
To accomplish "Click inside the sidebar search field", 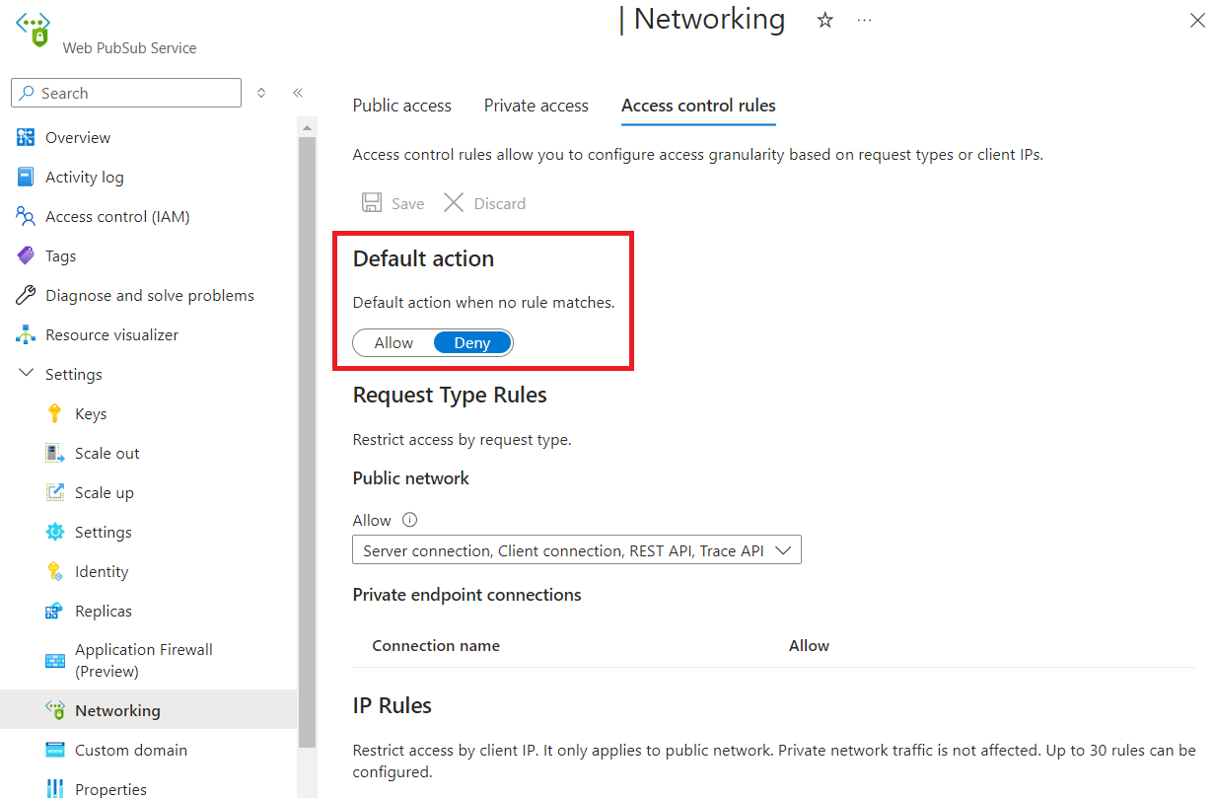I will point(125,92).
